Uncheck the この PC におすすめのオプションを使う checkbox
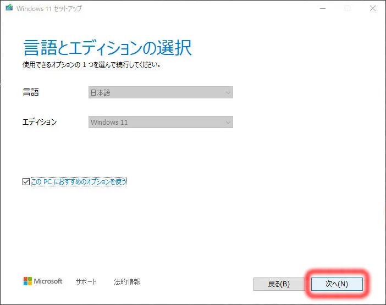Viewport: 386px width, 305px height. coord(26,182)
